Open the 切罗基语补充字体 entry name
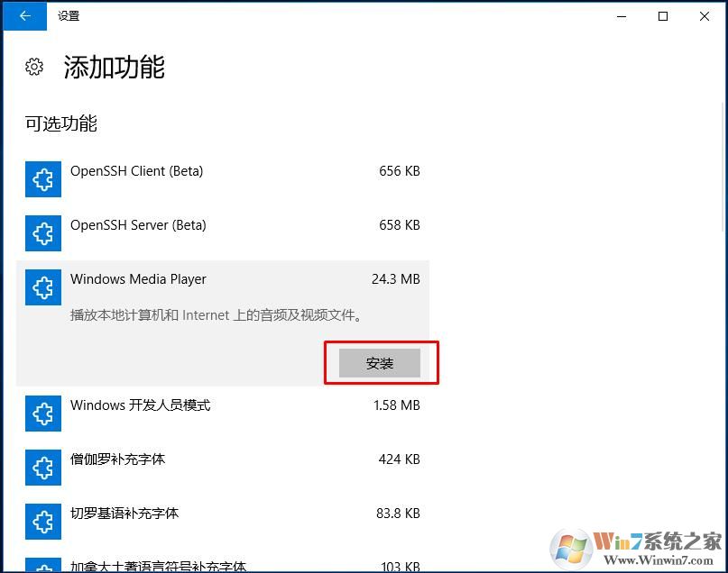 (x=124, y=514)
